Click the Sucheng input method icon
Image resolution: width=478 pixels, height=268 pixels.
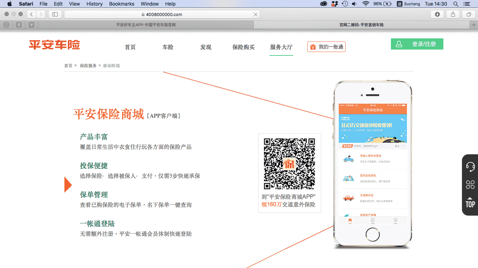(400, 4)
